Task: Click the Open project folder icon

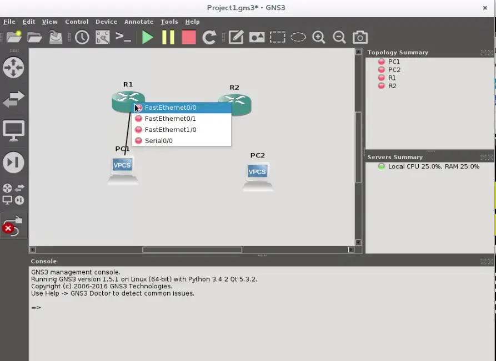Action: (35, 37)
